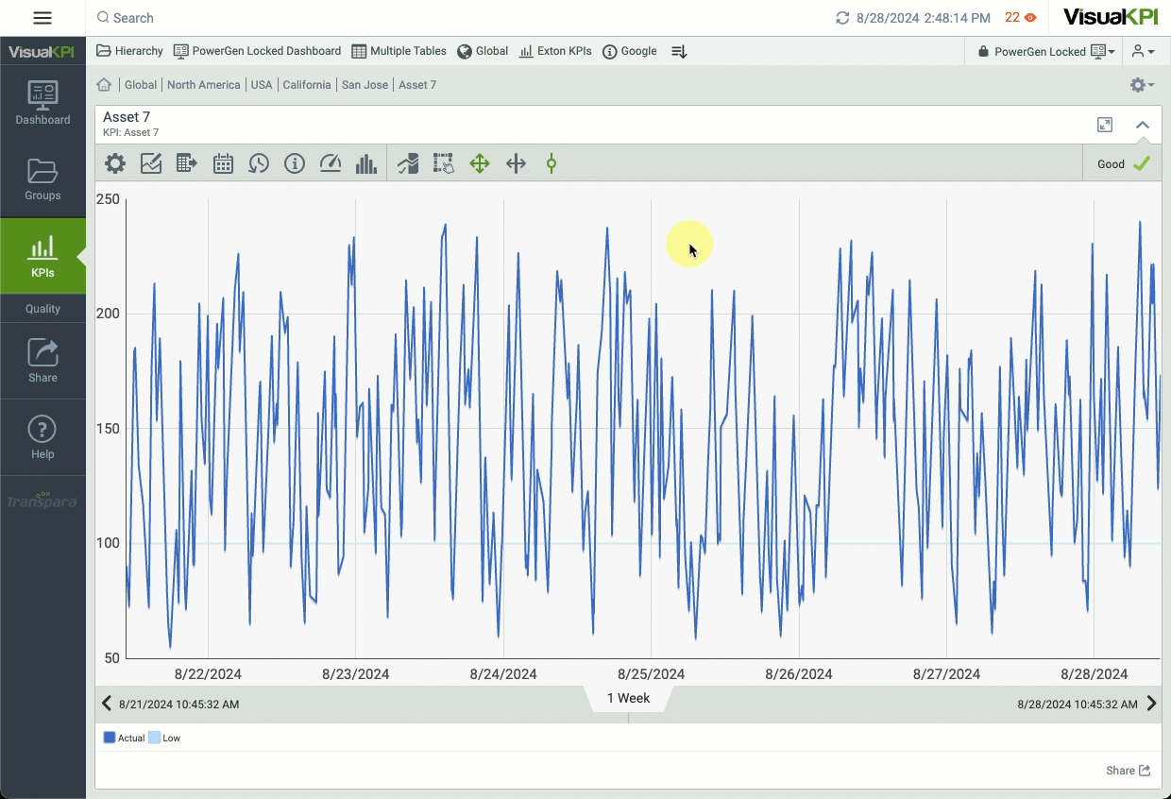Open the watch list showing 22 alerts
Screen dimensions: 1171x799
pyautogui.click(x=1020, y=17)
